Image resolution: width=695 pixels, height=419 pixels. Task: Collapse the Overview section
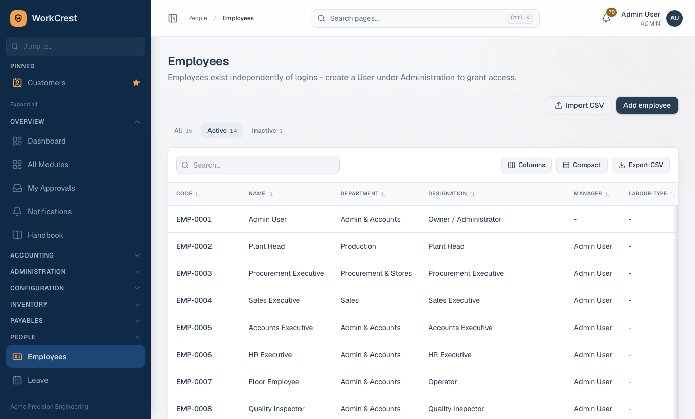tap(76, 122)
